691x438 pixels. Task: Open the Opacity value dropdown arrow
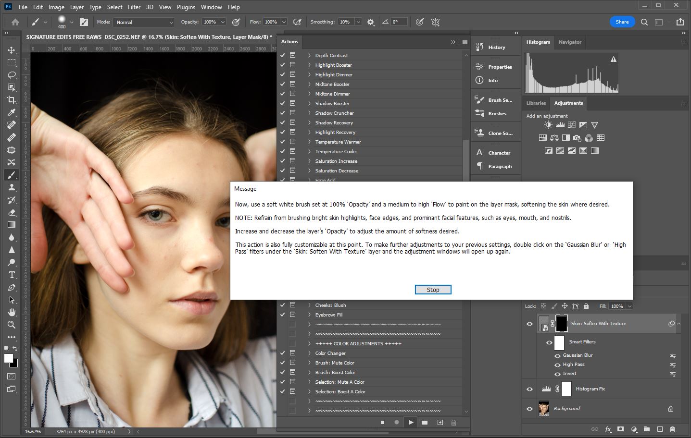[x=223, y=22]
